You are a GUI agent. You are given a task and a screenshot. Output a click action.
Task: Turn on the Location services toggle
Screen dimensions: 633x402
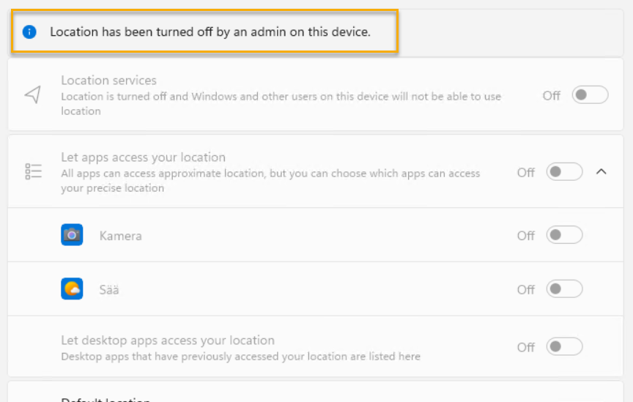(590, 95)
